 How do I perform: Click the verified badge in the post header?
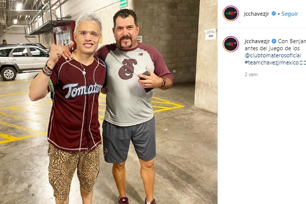(273, 14)
